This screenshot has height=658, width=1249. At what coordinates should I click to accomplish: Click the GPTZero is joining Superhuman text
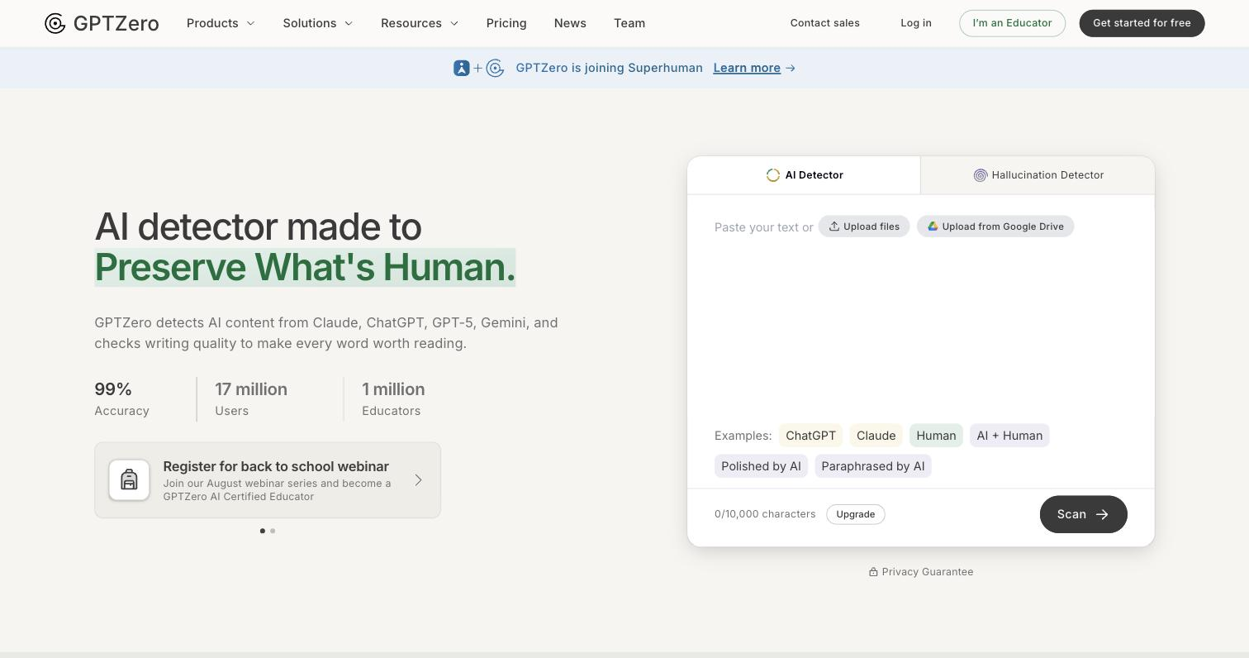coord(609,68)
